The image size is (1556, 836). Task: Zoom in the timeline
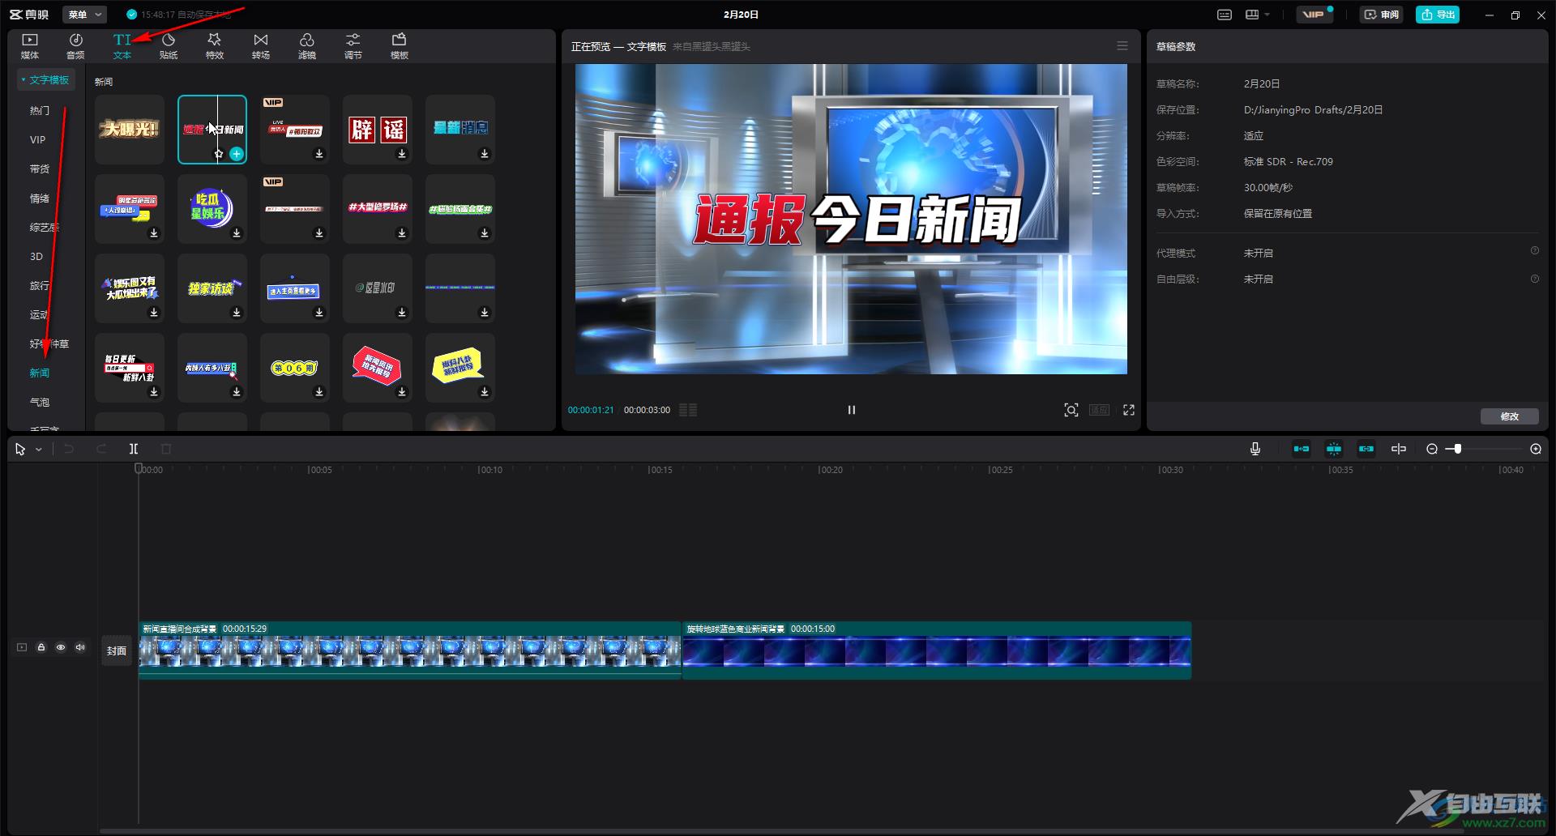tap(1536, 449)
